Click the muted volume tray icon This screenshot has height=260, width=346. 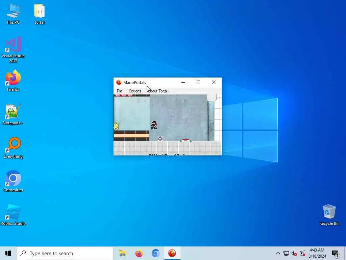point(294,253)
